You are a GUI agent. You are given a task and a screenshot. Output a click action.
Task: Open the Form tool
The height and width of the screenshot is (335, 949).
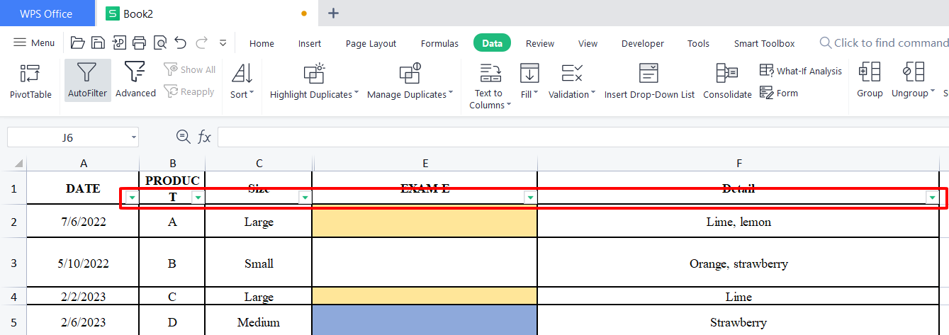coord(779,93)
